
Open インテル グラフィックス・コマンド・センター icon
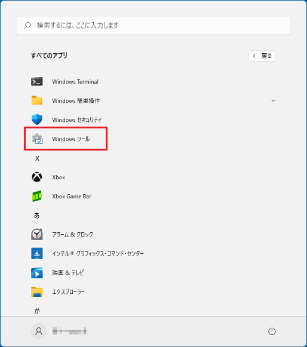(x=37, y=253)
